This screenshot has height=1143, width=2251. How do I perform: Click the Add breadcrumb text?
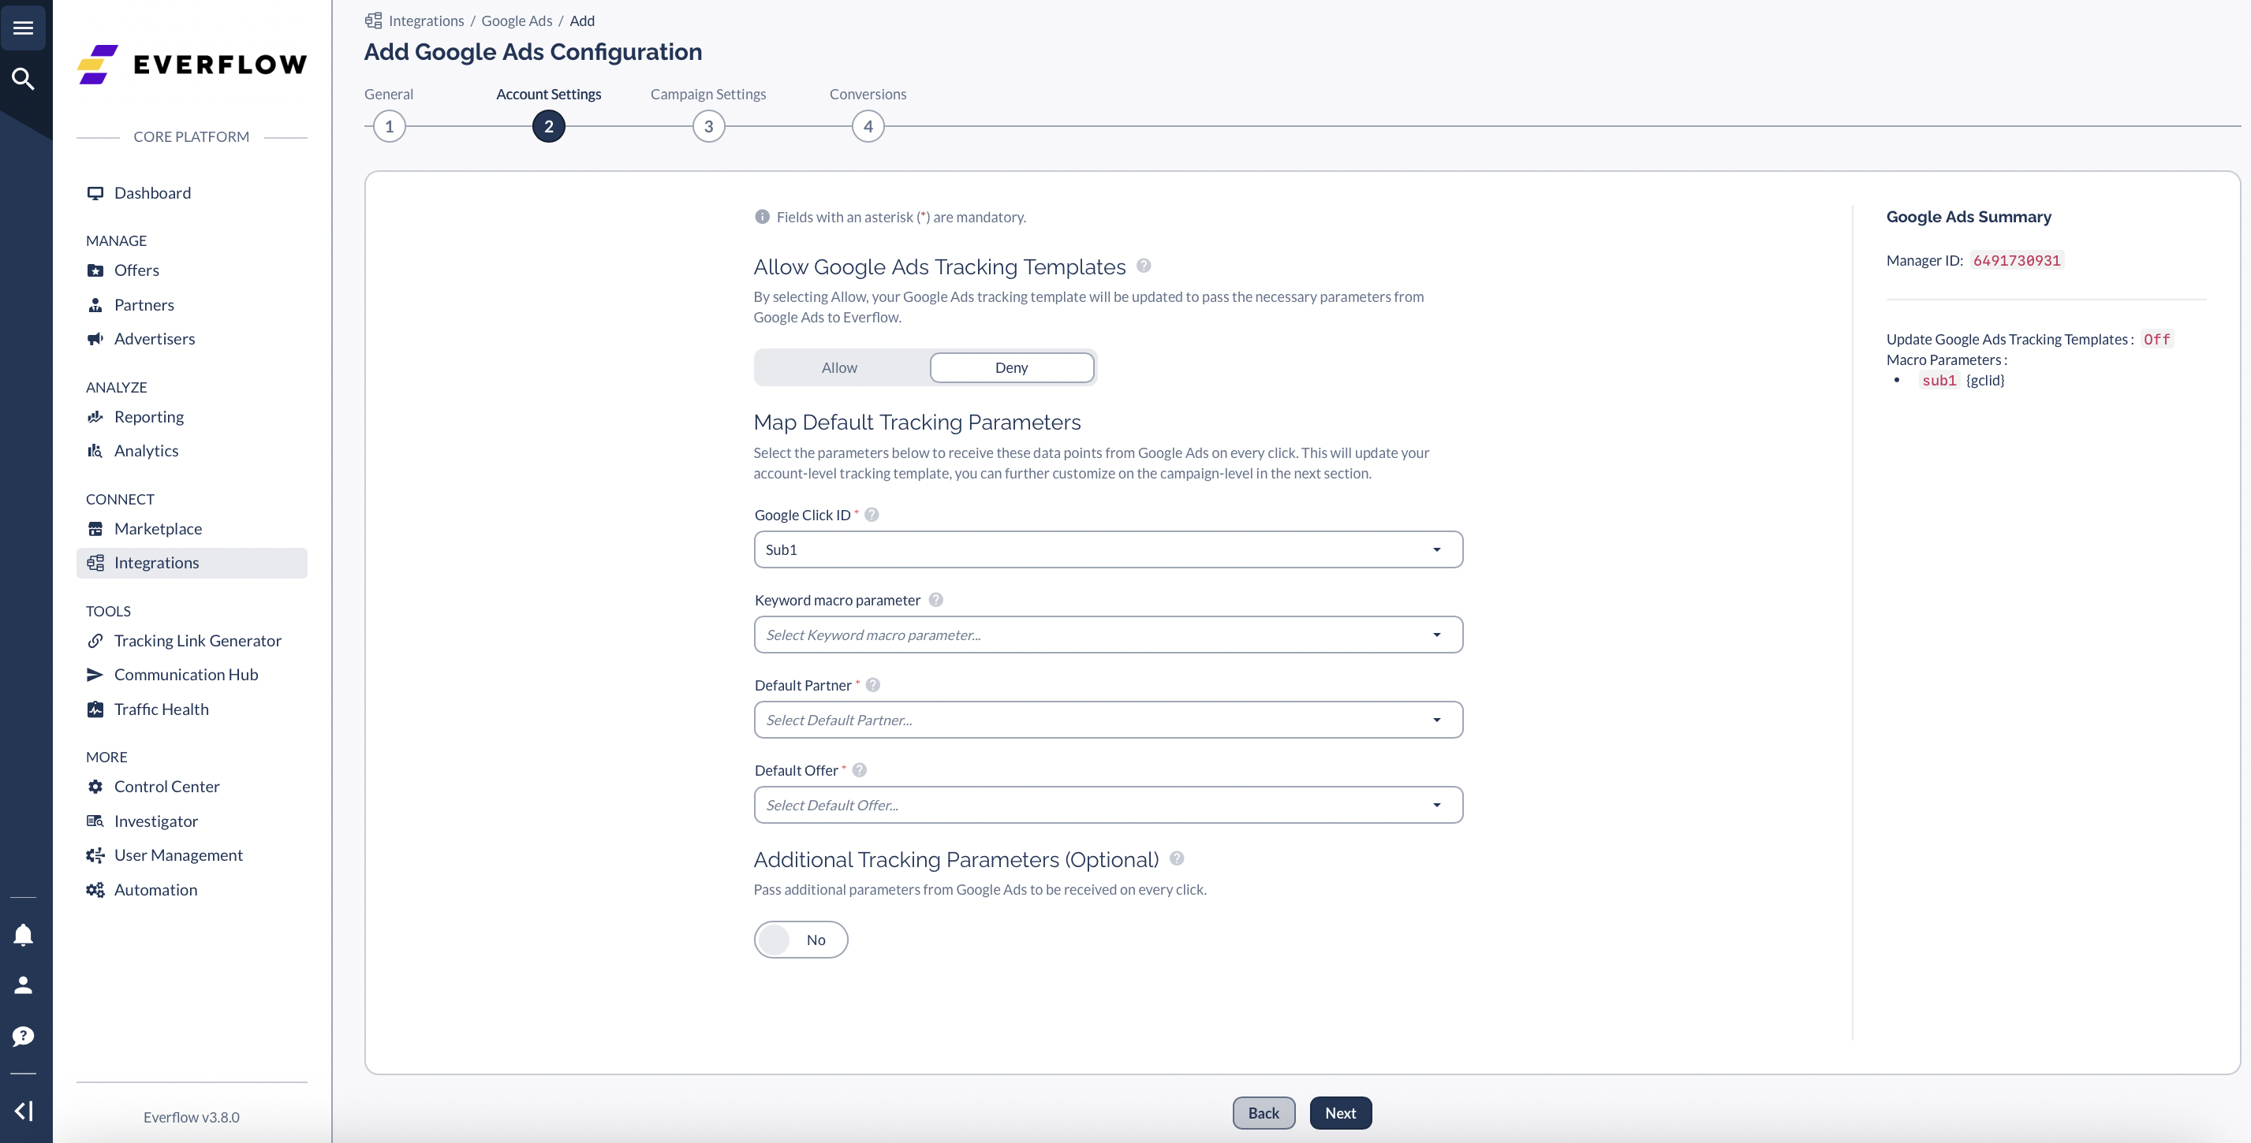click(582, 21)
